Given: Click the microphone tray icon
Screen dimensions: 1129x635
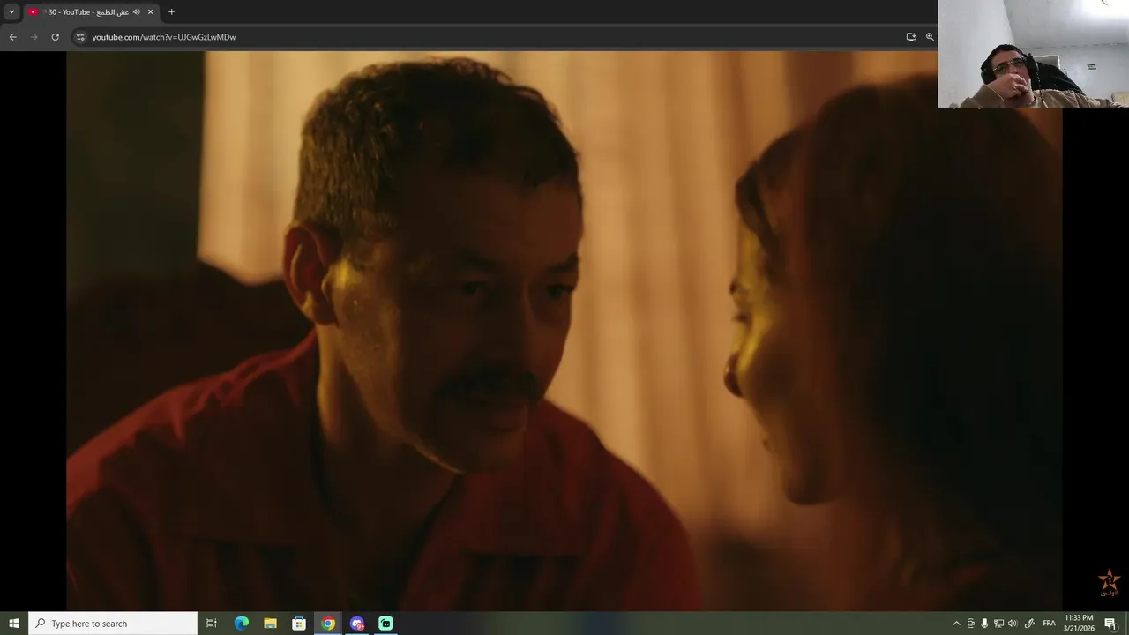Looking at the screenshot, I should tap(984, 624).
